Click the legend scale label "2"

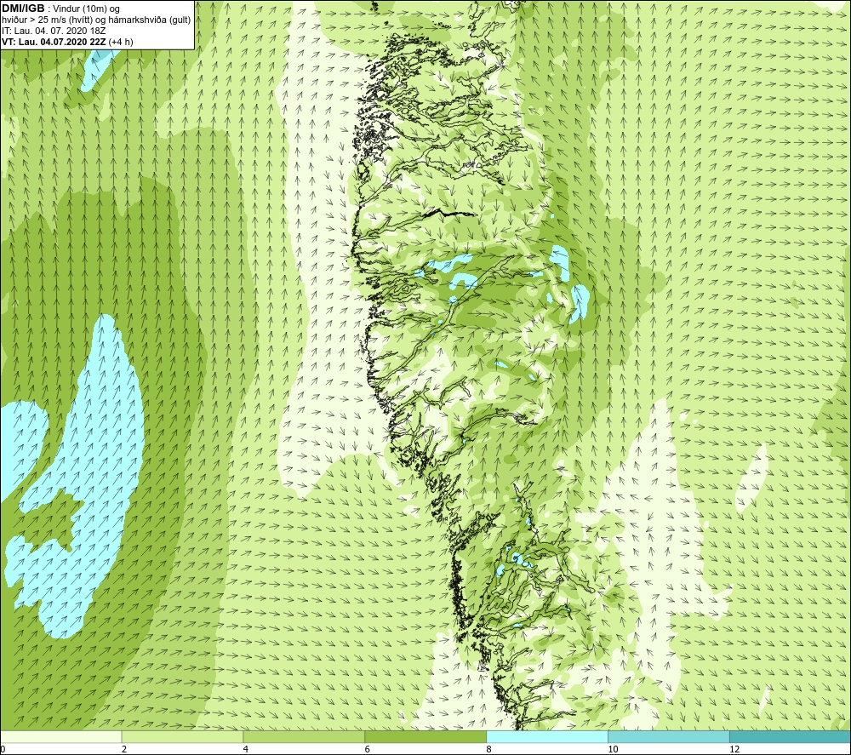[x=124, y=749]
